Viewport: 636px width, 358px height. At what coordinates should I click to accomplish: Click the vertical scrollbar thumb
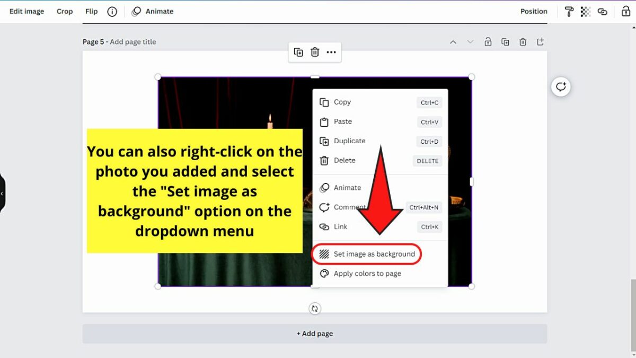(x=633, y=315)
